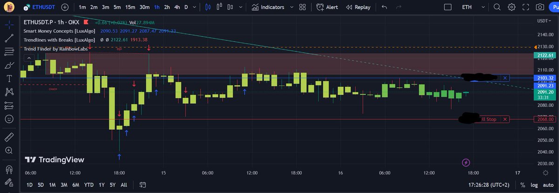The height and width of the screenshot is (193, 559).
Task: Open the Indicators dialog
Action: click(267, 7)
